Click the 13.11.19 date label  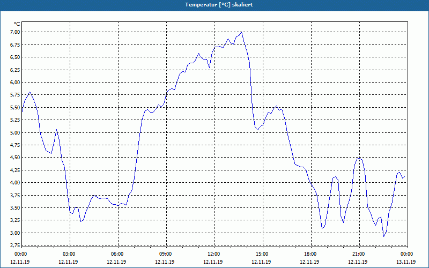tap(406, 262)
